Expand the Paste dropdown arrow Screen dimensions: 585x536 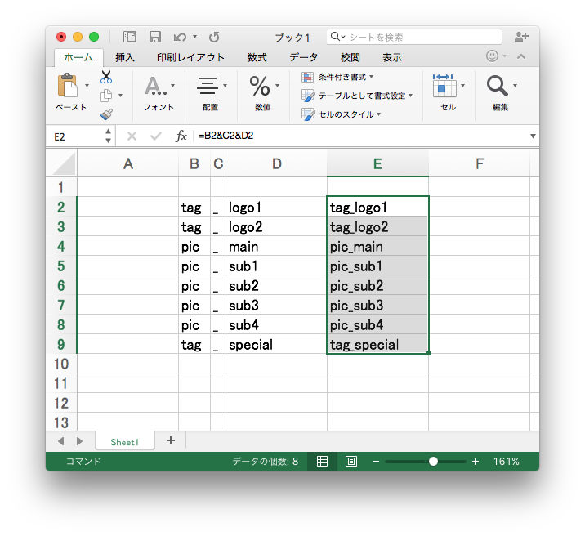click(87, 86)
